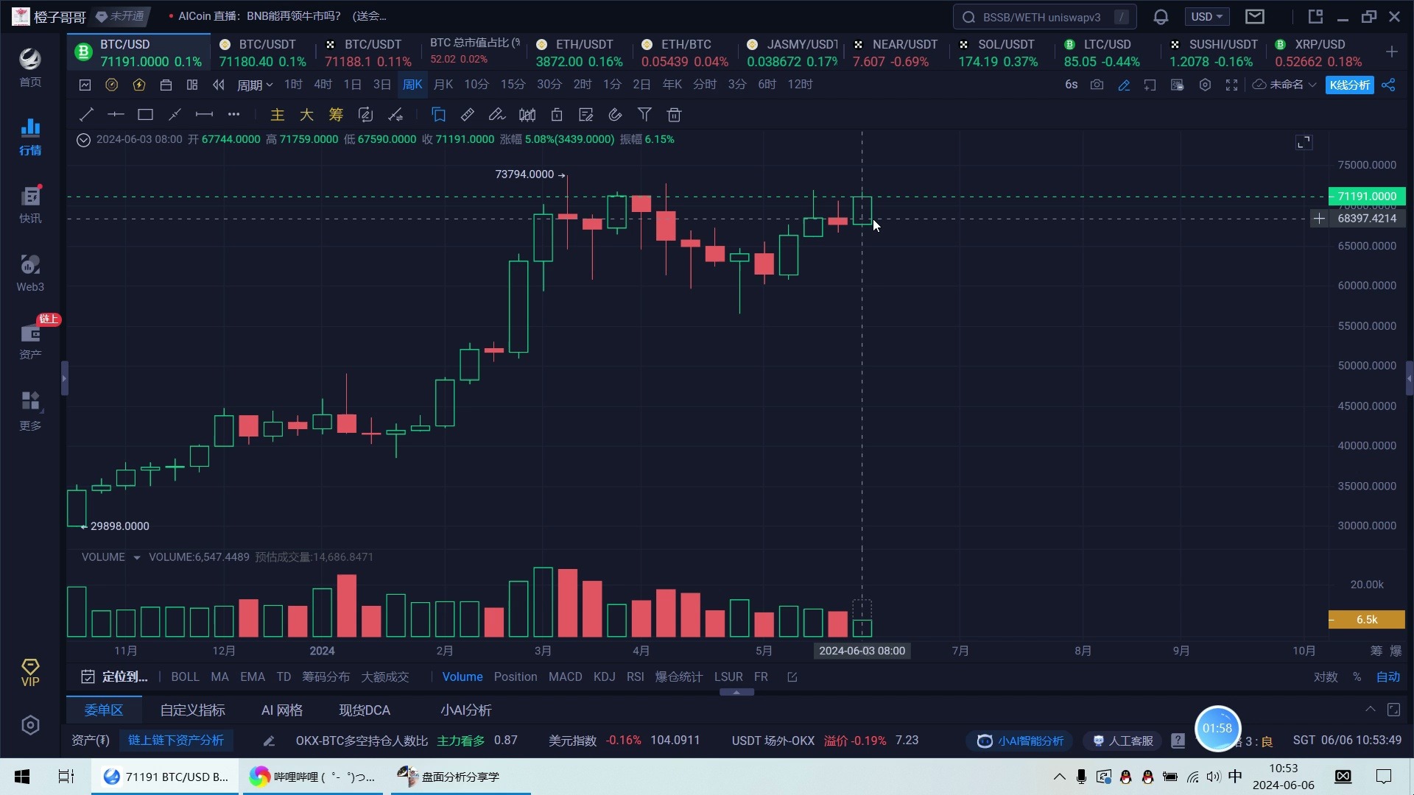Expand the chart panel with corner icon
1414x795 pixels.
[x=1304, y=142]
